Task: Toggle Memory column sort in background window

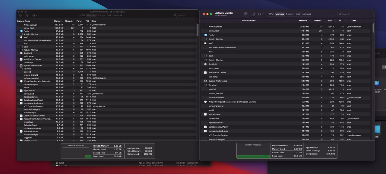Action: 59,21
